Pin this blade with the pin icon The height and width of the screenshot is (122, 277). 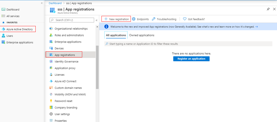click(268, 9)
